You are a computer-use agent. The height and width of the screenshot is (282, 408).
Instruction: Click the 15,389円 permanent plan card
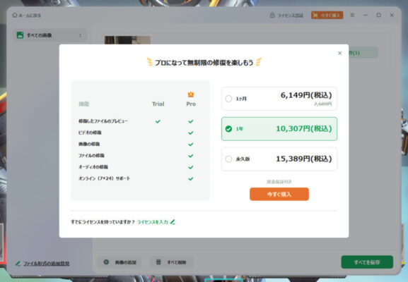coord(279,159)
